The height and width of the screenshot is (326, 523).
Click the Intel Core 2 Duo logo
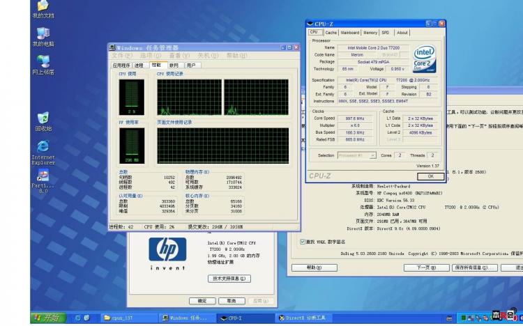point(425,59)
